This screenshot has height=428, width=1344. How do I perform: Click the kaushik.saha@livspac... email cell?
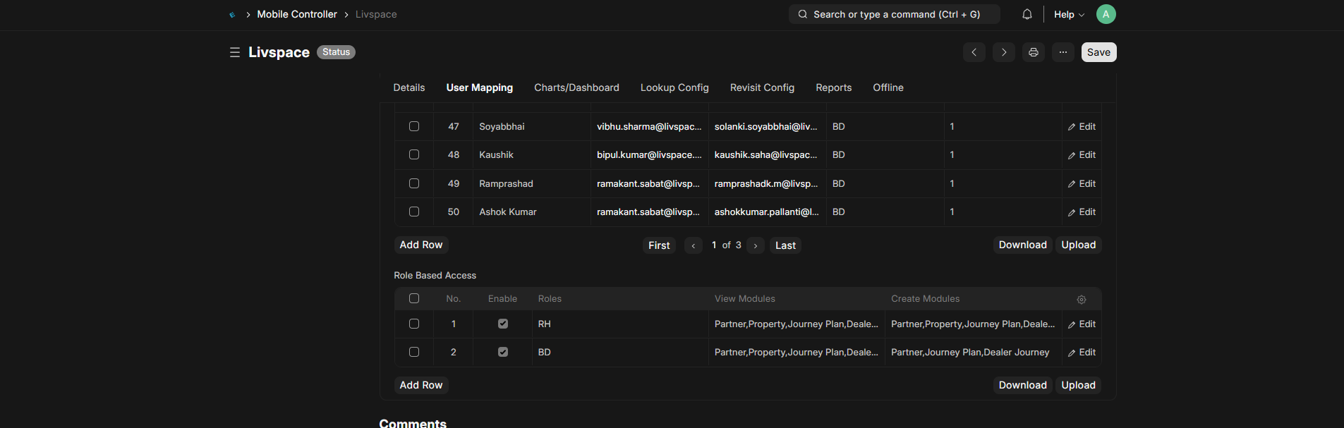pos(768,155)
